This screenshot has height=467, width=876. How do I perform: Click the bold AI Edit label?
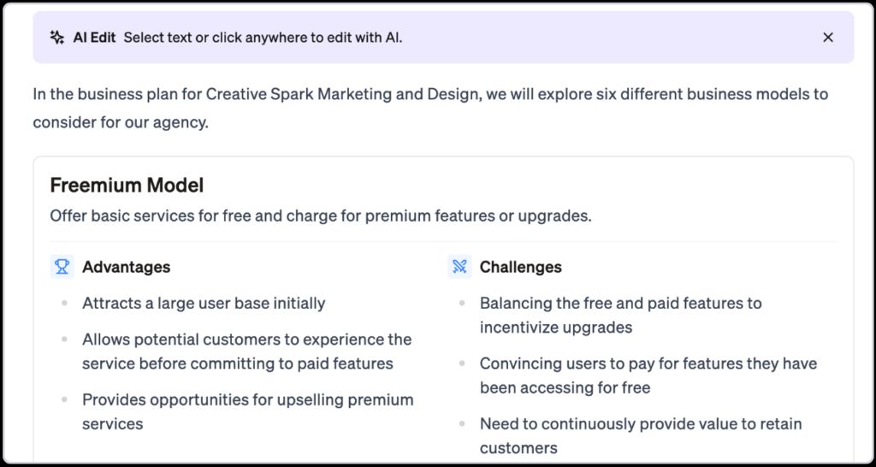point(94,38)
